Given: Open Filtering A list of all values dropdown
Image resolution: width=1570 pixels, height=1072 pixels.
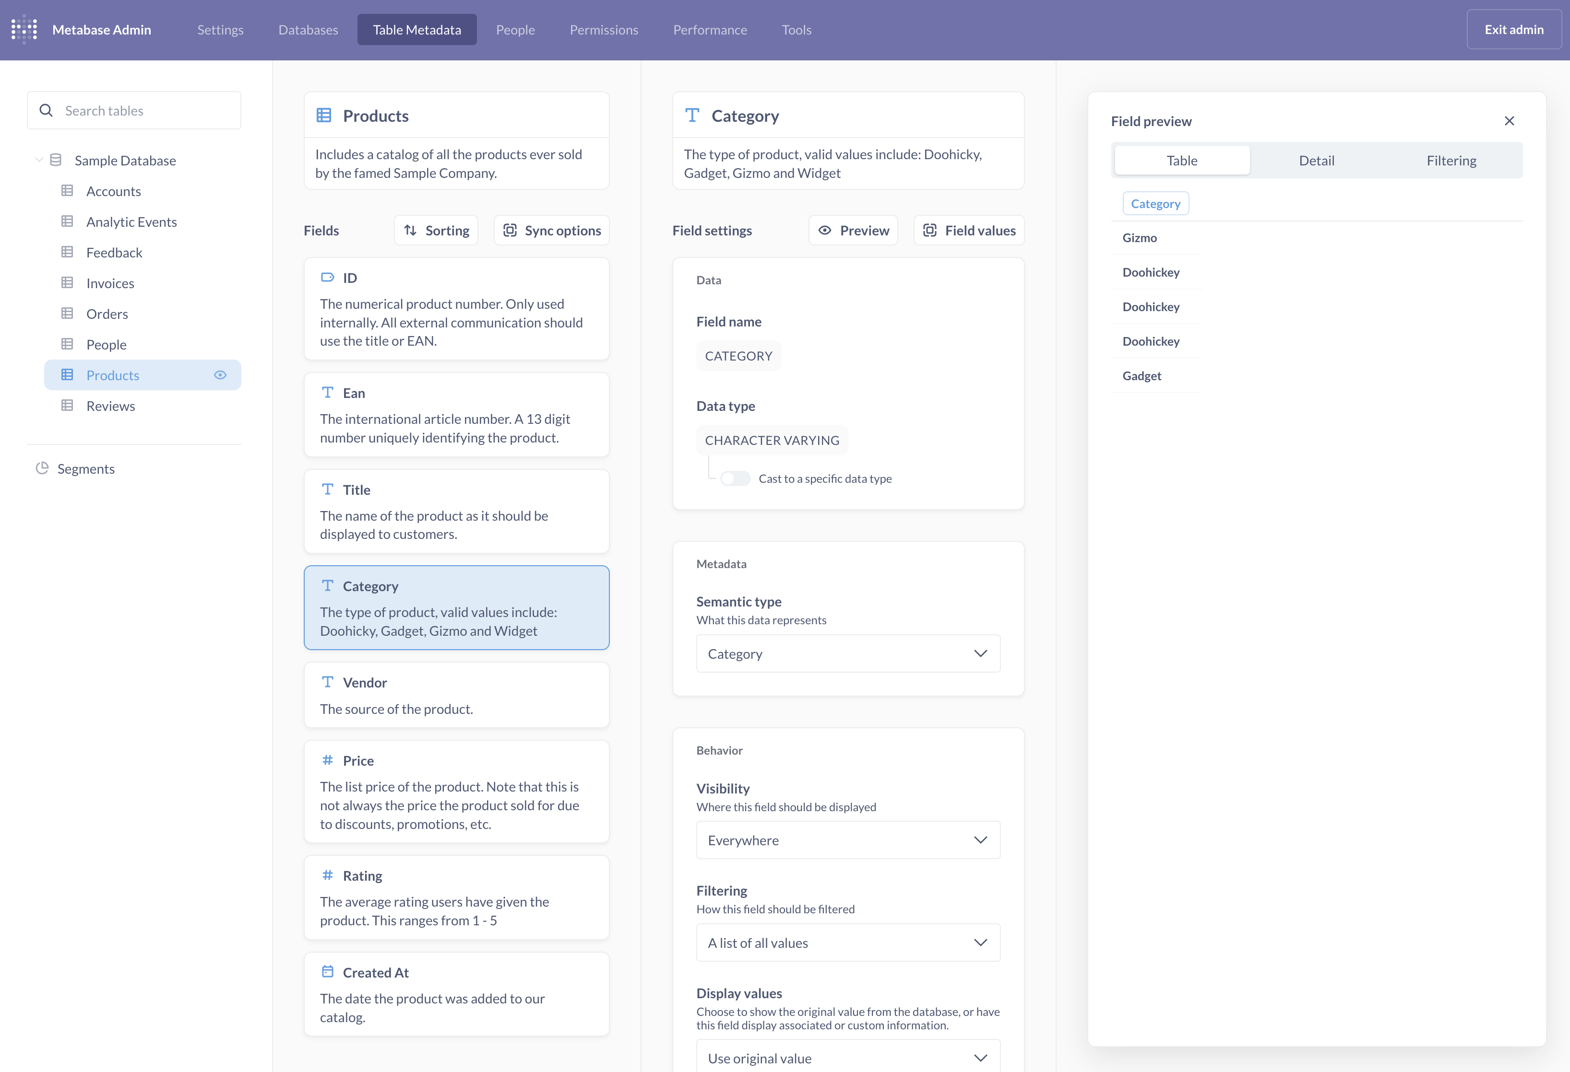Looking at the screenshot, I should click(847, 943).
